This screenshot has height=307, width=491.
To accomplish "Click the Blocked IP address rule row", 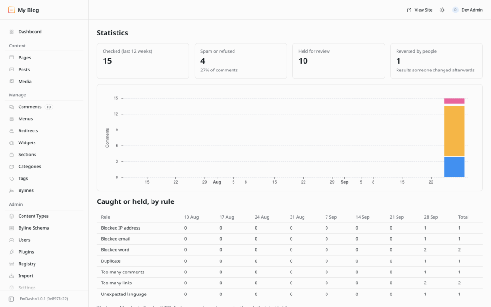I will coord(290,228).
